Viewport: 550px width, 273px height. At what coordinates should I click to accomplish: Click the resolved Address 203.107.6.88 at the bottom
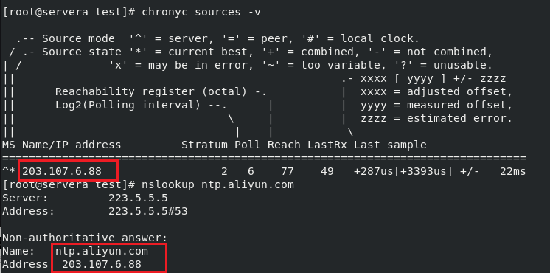102,264
